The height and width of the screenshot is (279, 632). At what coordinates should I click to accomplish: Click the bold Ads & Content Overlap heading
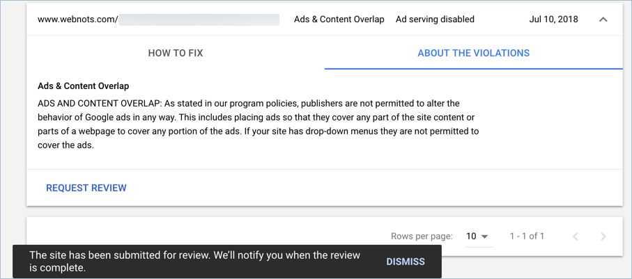(83, 86)
